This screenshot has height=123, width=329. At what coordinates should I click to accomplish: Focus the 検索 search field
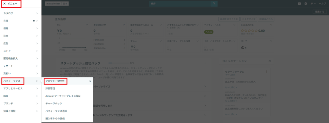tap(180, 4)
